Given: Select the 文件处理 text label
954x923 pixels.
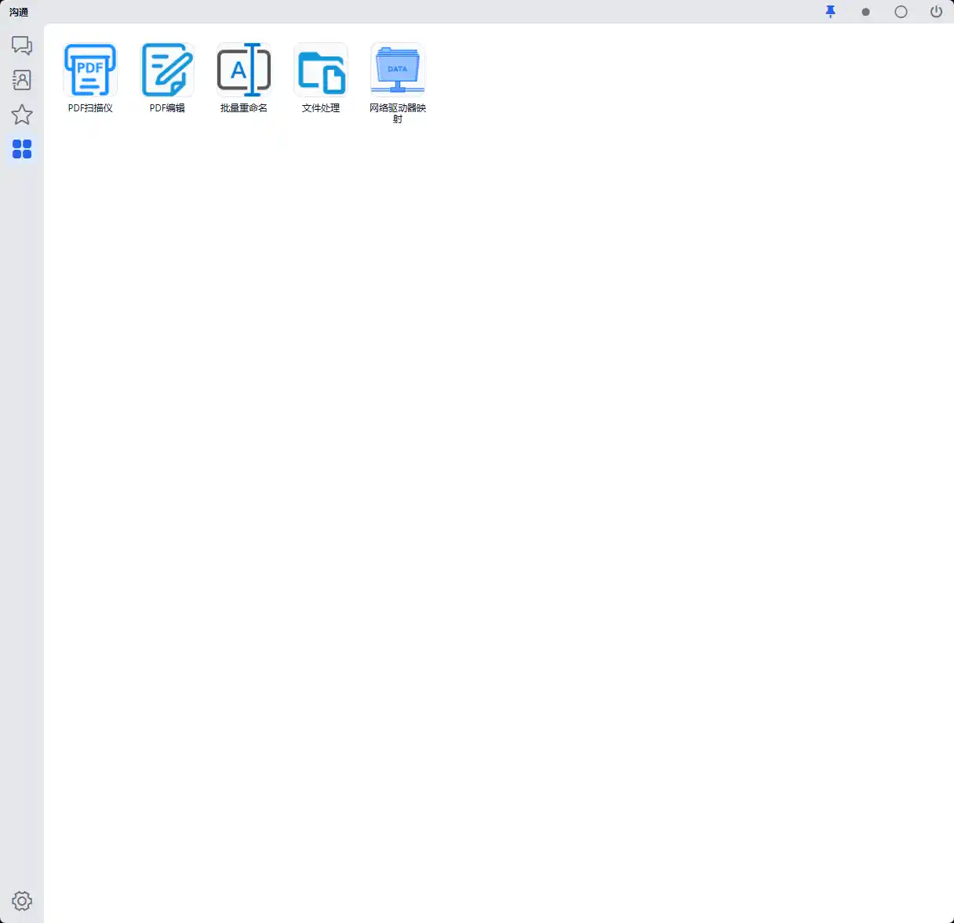Looking at the screenshot, I should click(321, 108).
